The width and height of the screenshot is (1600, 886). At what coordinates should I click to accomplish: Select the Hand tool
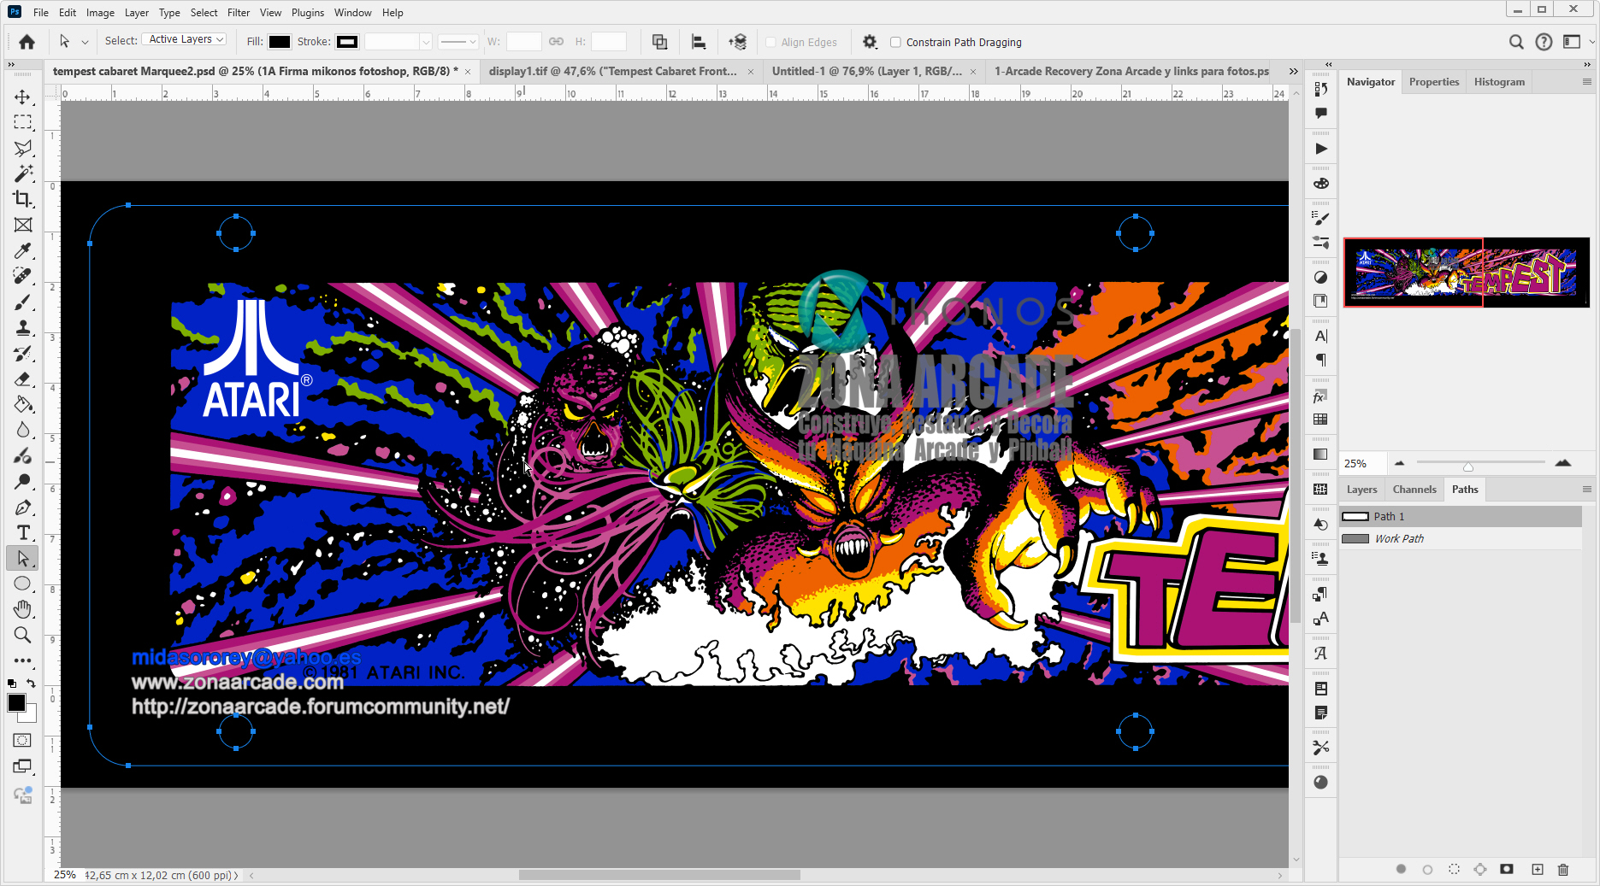tap(23, 610)
